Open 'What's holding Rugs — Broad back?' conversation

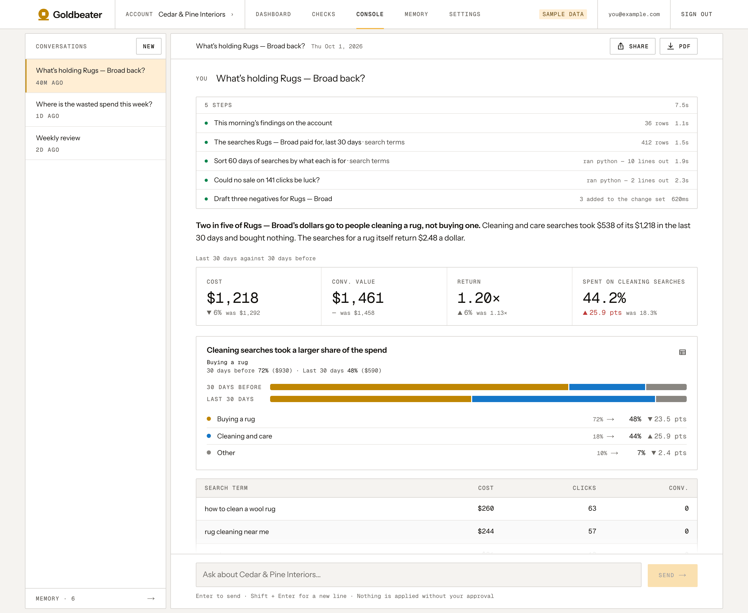96,76
